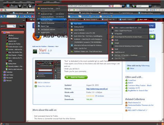The image size is (164, 125).
Task: Switch to the Nuri Add-ons tab
Action: 144,20
